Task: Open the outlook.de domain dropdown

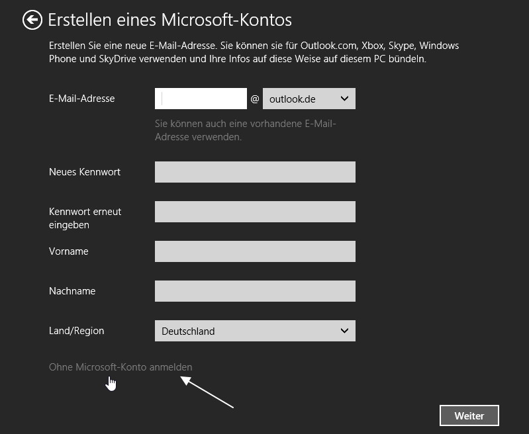Action: tap(309, 99)
